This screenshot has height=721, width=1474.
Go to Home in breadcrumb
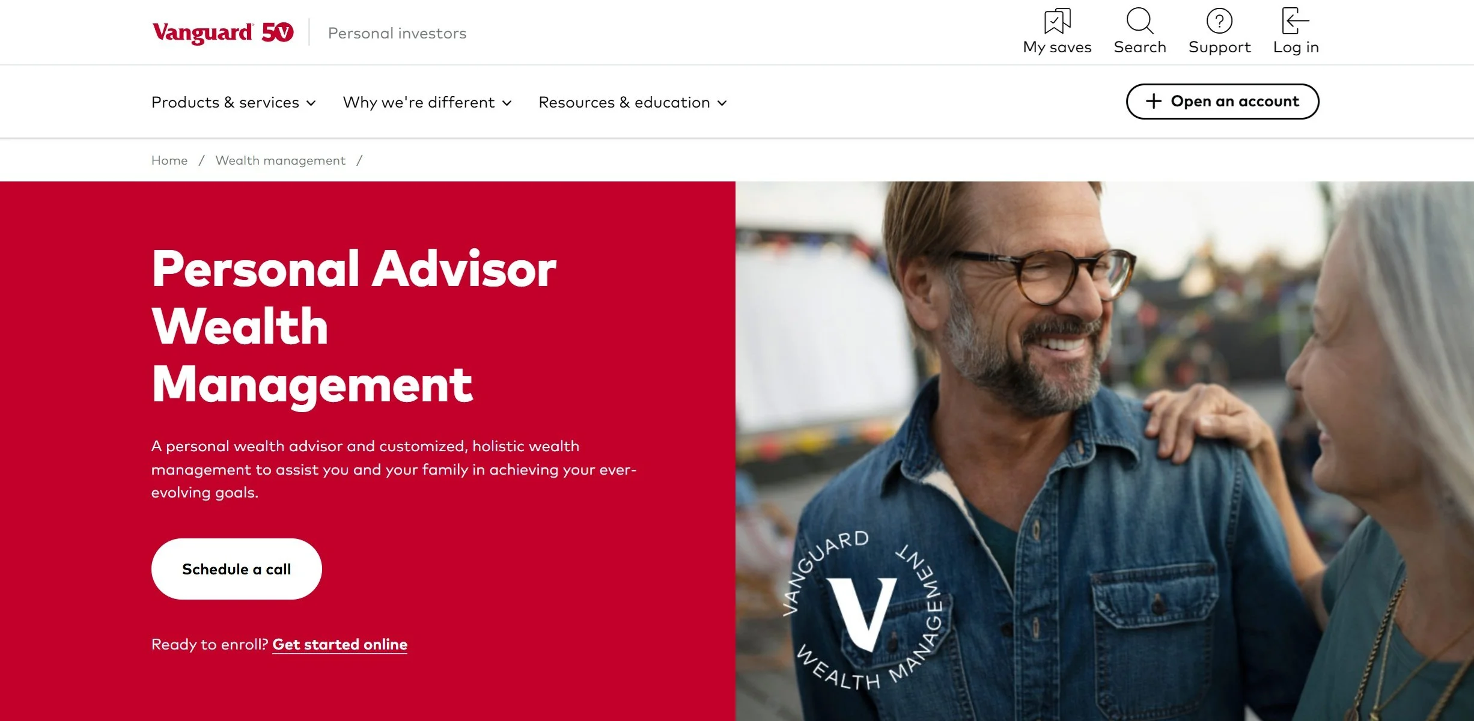click(169, 160)
